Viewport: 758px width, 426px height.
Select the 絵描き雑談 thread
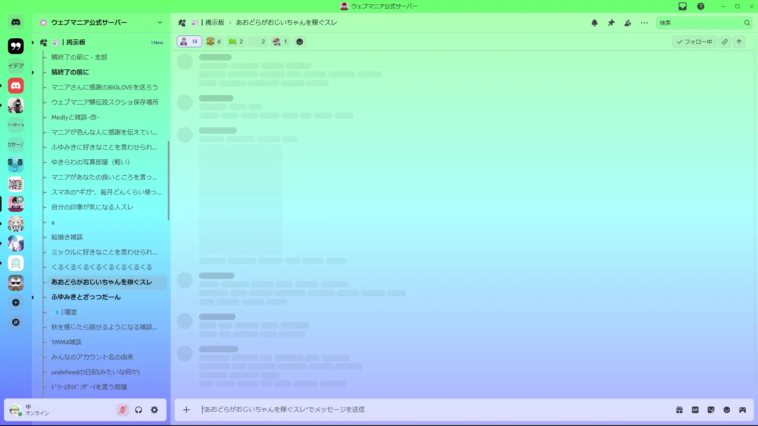(x=67, y=237)
